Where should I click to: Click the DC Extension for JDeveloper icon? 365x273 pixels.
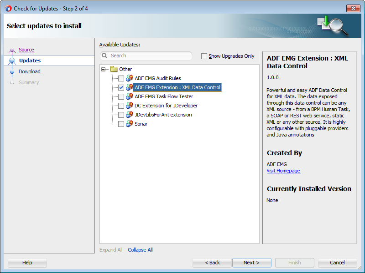(130, 106)
